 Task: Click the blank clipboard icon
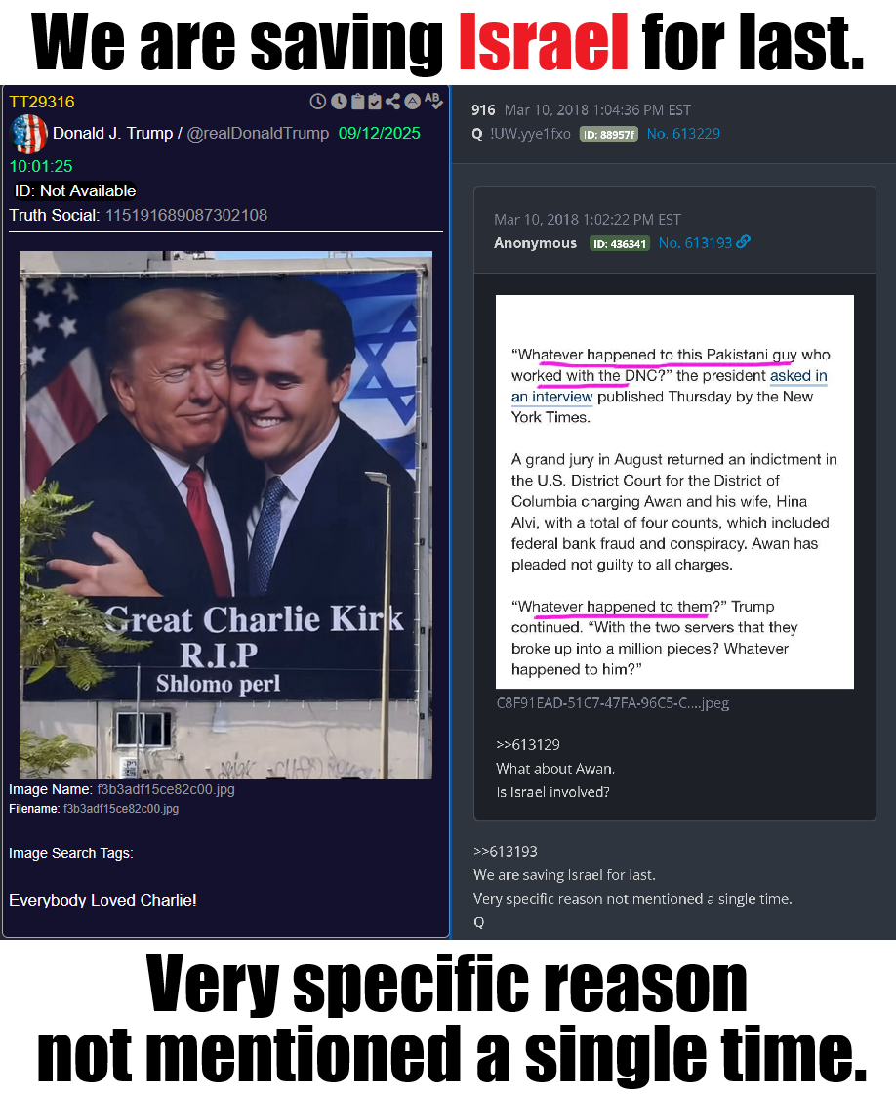click(x=357, y=102)
